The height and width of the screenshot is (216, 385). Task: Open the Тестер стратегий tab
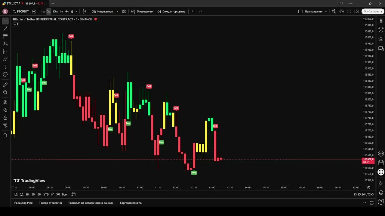pyautogui.click(x=50, y=203)
